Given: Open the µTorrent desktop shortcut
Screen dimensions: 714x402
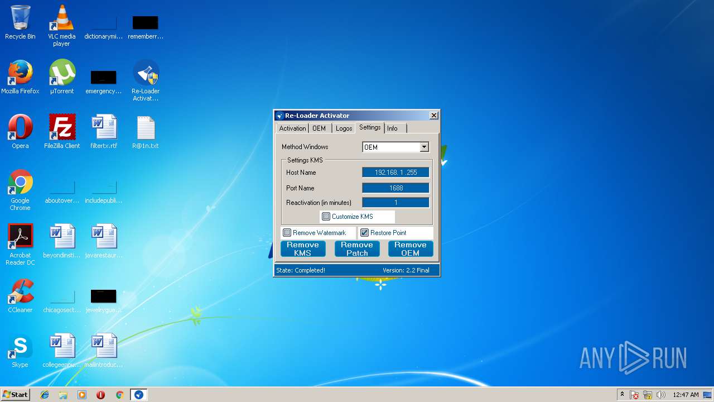Looking at the screenshot, I should point(61,77).
